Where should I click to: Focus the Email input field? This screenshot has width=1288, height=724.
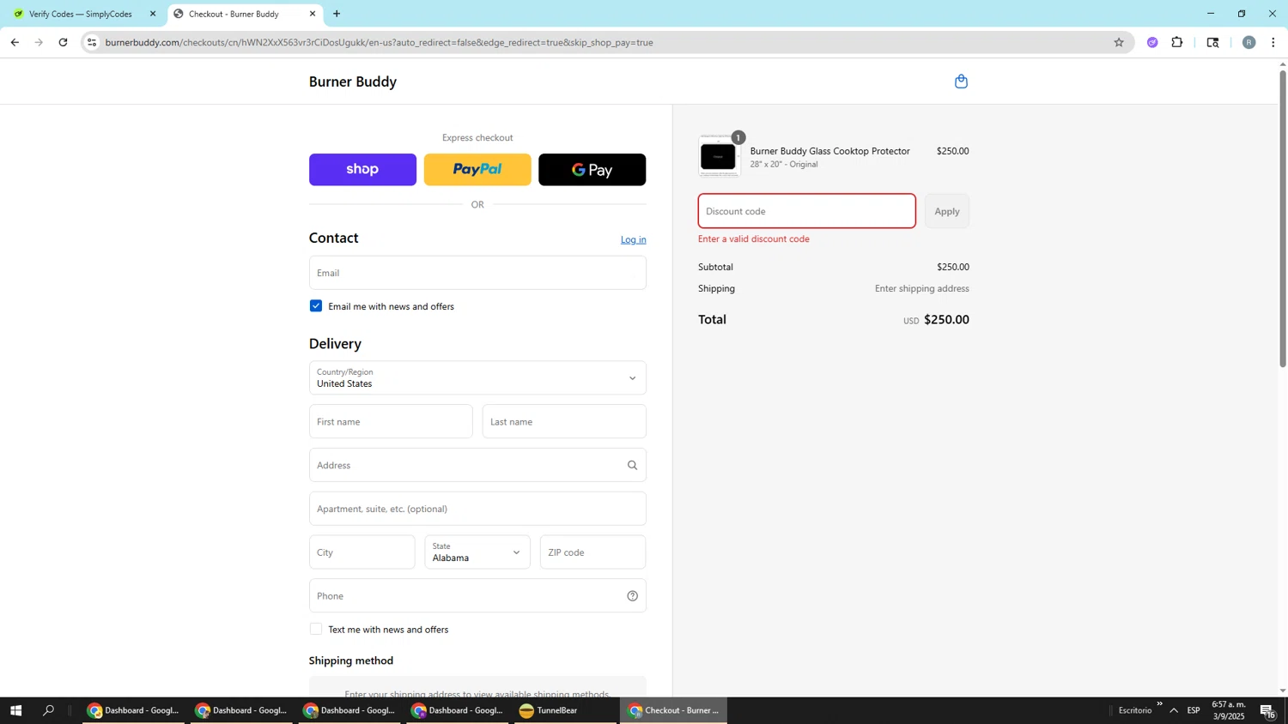[477, 273]
